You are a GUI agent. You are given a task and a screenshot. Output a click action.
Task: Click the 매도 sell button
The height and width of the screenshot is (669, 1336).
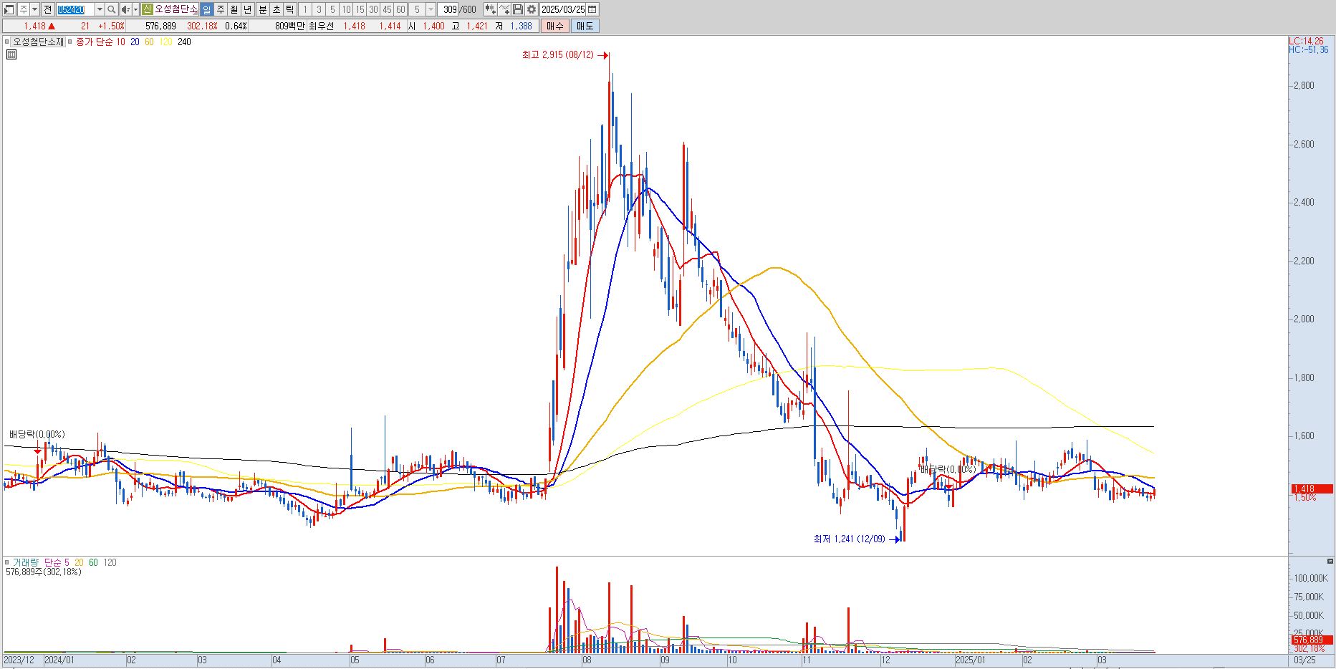point(585,26)
